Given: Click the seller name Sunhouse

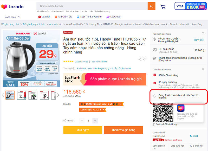Looking at the screenshot, I should point(159,136).
